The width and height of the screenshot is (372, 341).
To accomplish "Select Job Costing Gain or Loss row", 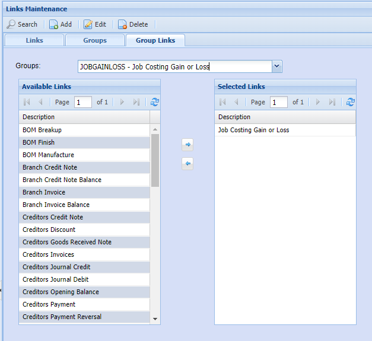I will pyautogui.click(x=253, y=130).
